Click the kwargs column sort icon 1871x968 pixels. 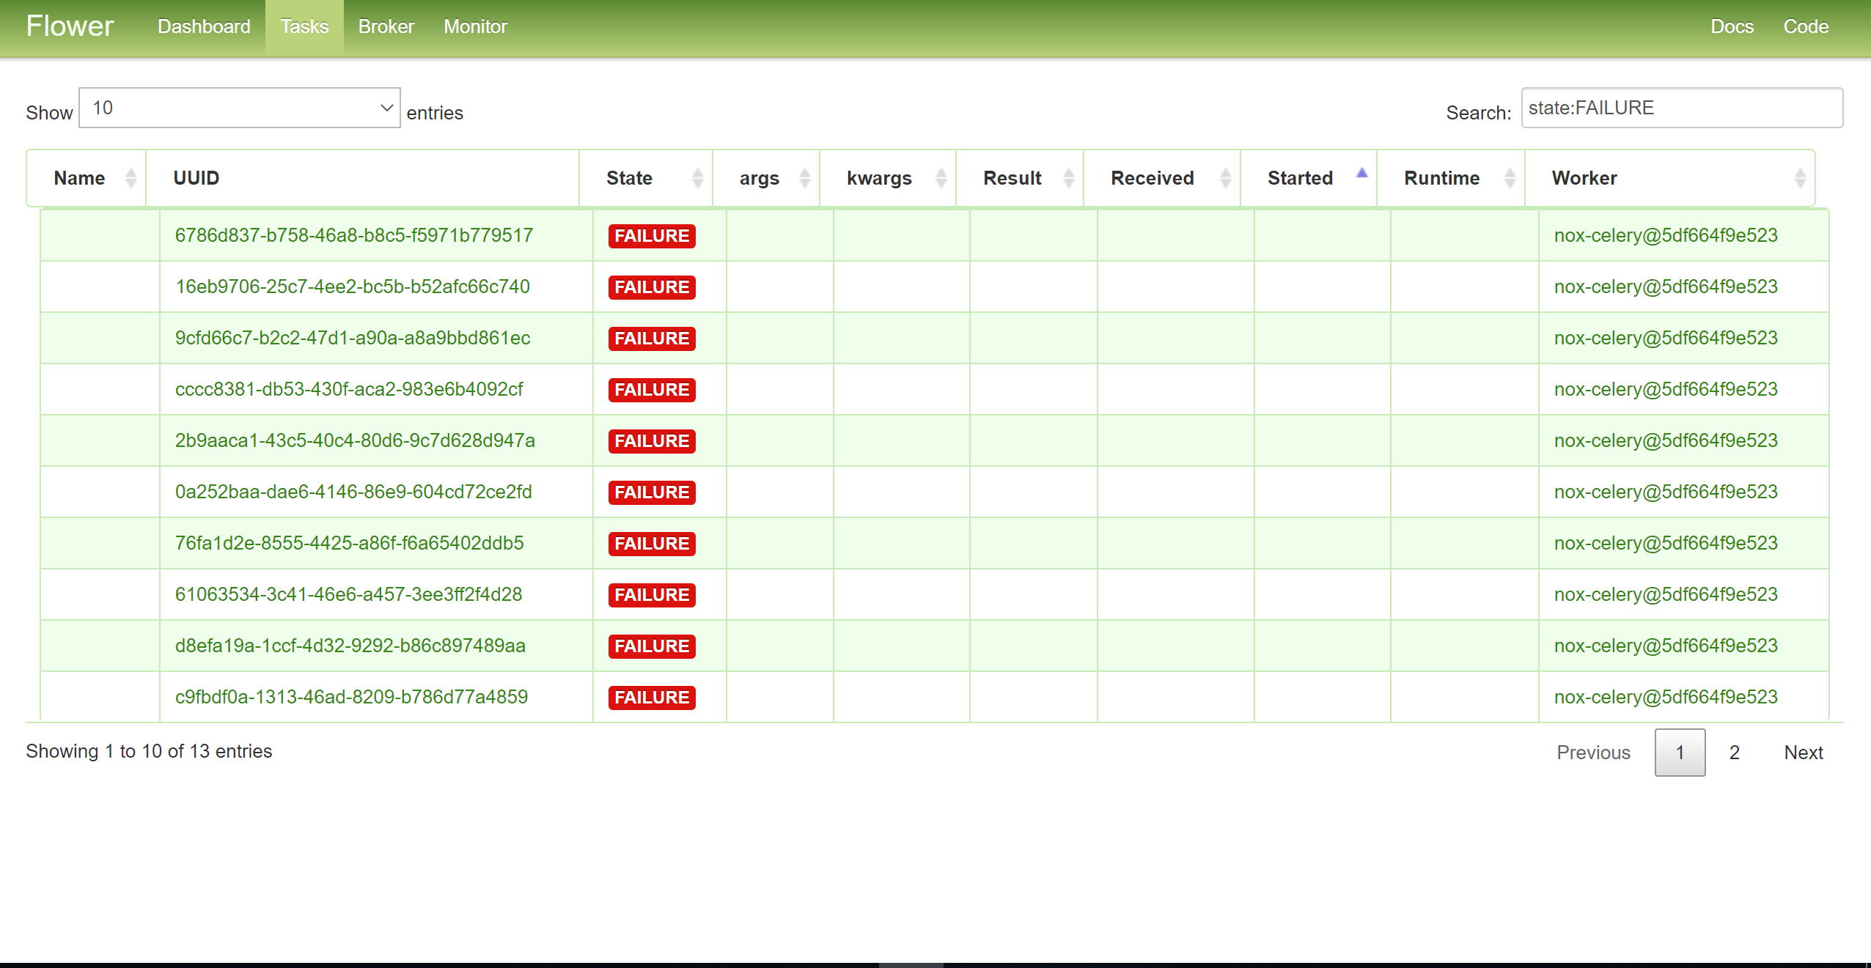click(x=941, y=178)
